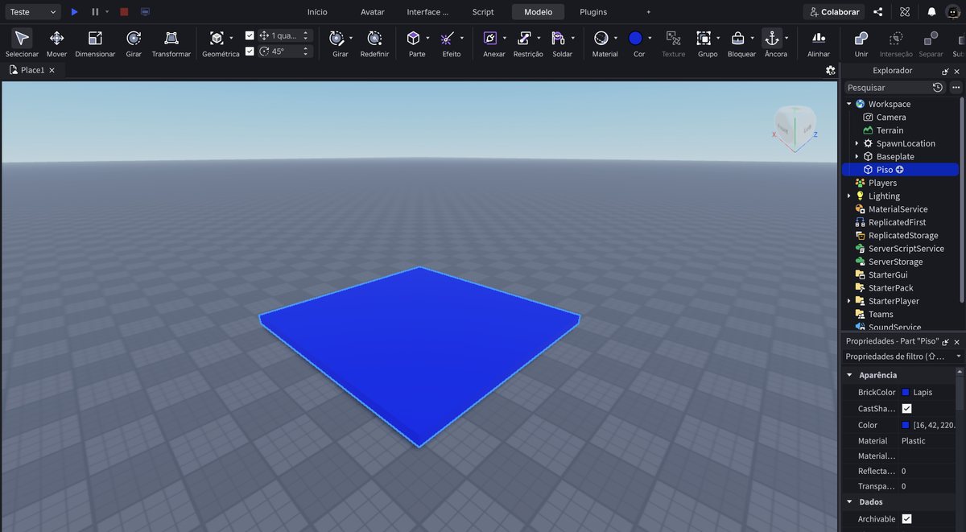The width and height of the screenshot is (966, 532).
Task: Open the Teste mode dropdown
Action: (32, 12)
